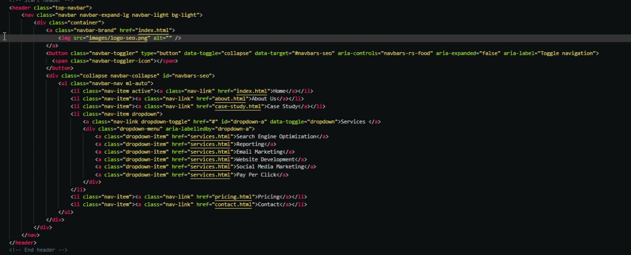Click the Social Media Marketing anchor text
This screenshot has height=255, width=631.
click(x=270, y=167)
